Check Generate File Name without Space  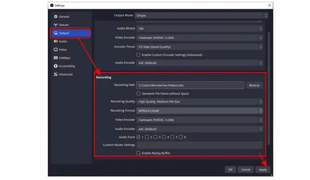pyautogui.click(x=139, y=93)
